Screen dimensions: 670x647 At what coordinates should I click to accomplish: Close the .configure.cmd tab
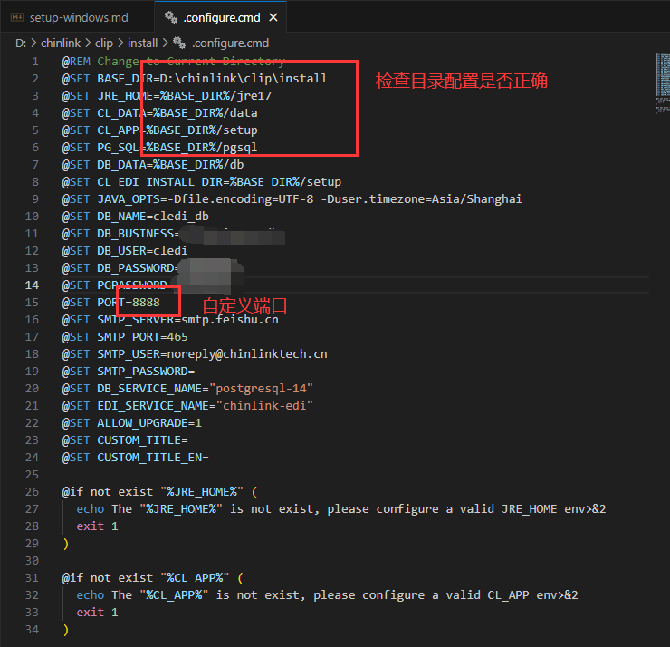[x=274, y=17]
